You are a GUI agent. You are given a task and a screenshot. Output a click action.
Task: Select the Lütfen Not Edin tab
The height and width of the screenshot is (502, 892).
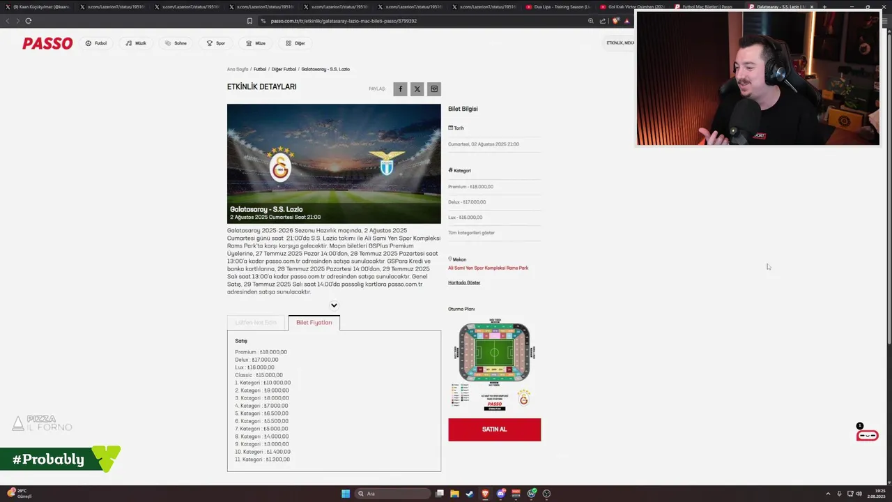pos(256,323)
